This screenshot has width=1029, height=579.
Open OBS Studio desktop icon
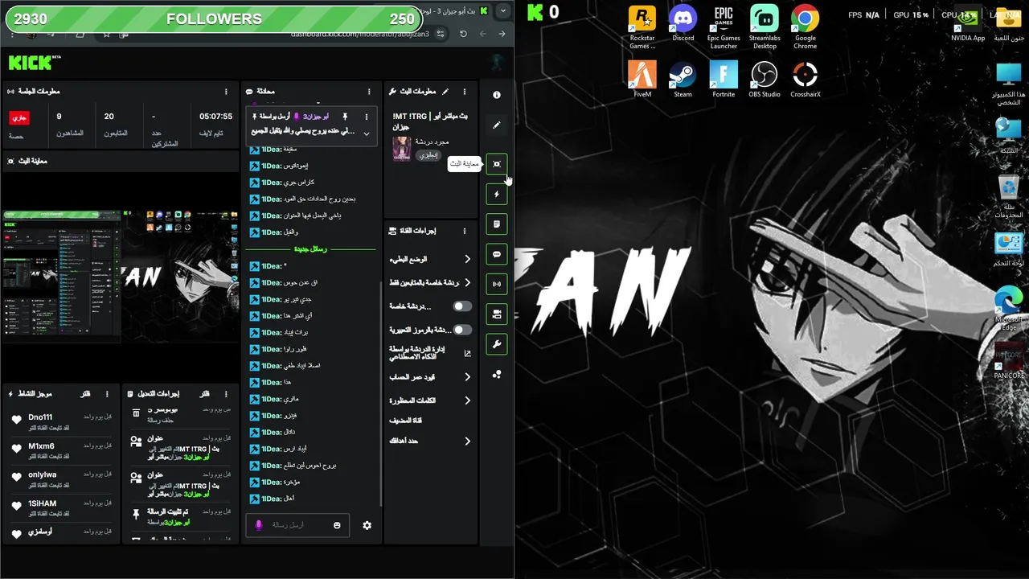click(x=765, y=80)
